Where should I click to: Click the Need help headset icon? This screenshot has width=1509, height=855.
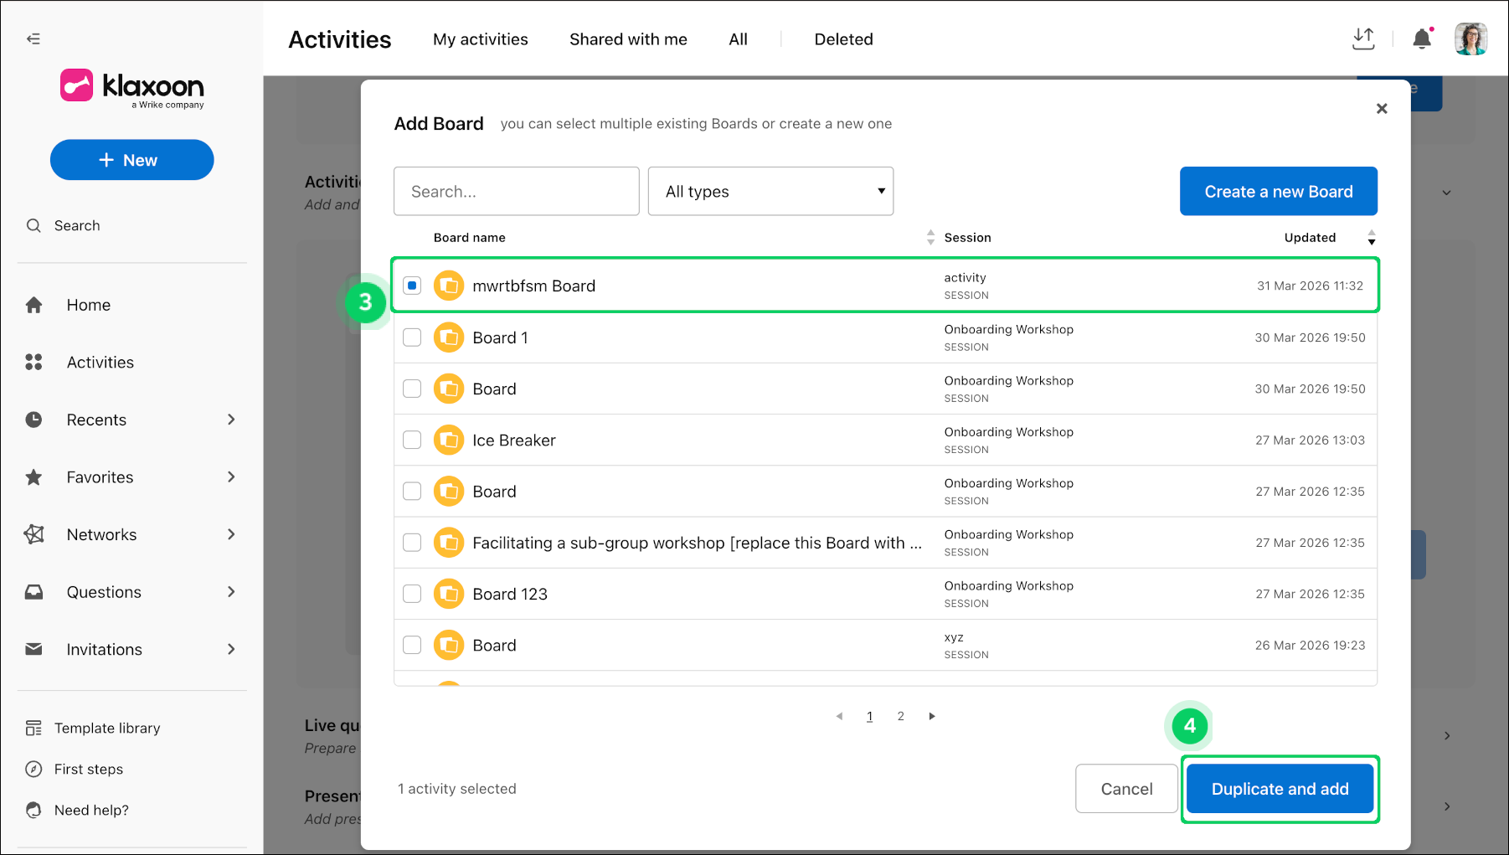pos(33,810)
